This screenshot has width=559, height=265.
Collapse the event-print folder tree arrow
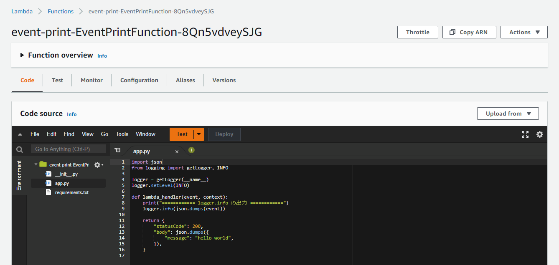click(36, 164)
